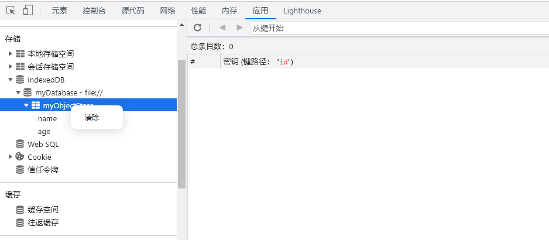Expand the 本地存储空间 tree node
The image size is (549, 240).
(11, 53)
